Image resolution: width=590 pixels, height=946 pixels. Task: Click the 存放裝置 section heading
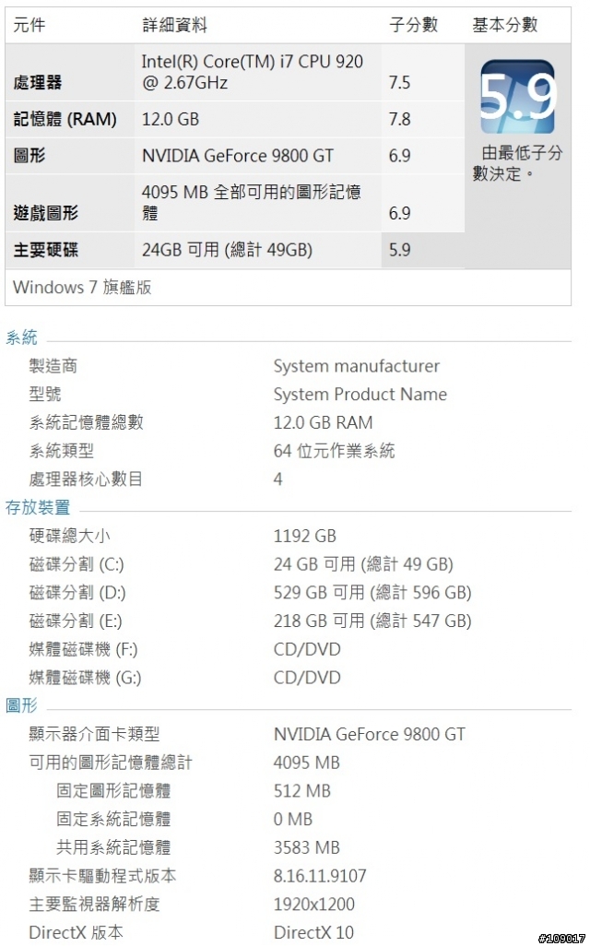(38, 507)
